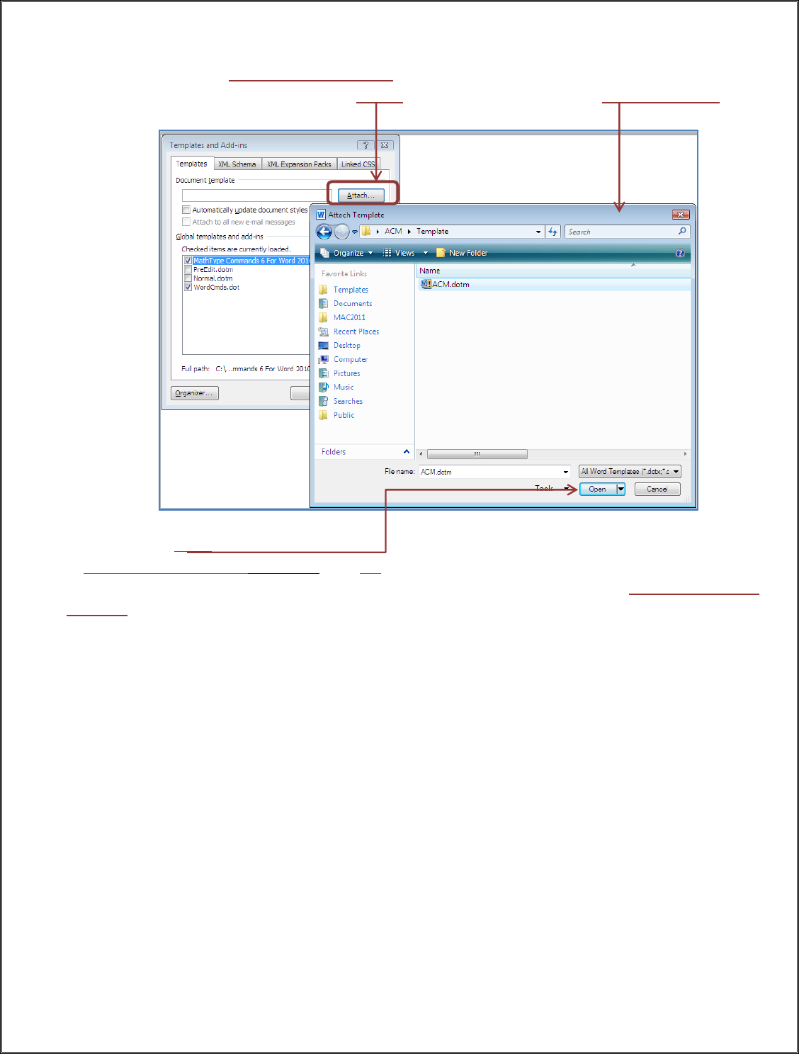Click the MAC2011 folder icon
Screen dimensions: 799x1054
(323, 317)
